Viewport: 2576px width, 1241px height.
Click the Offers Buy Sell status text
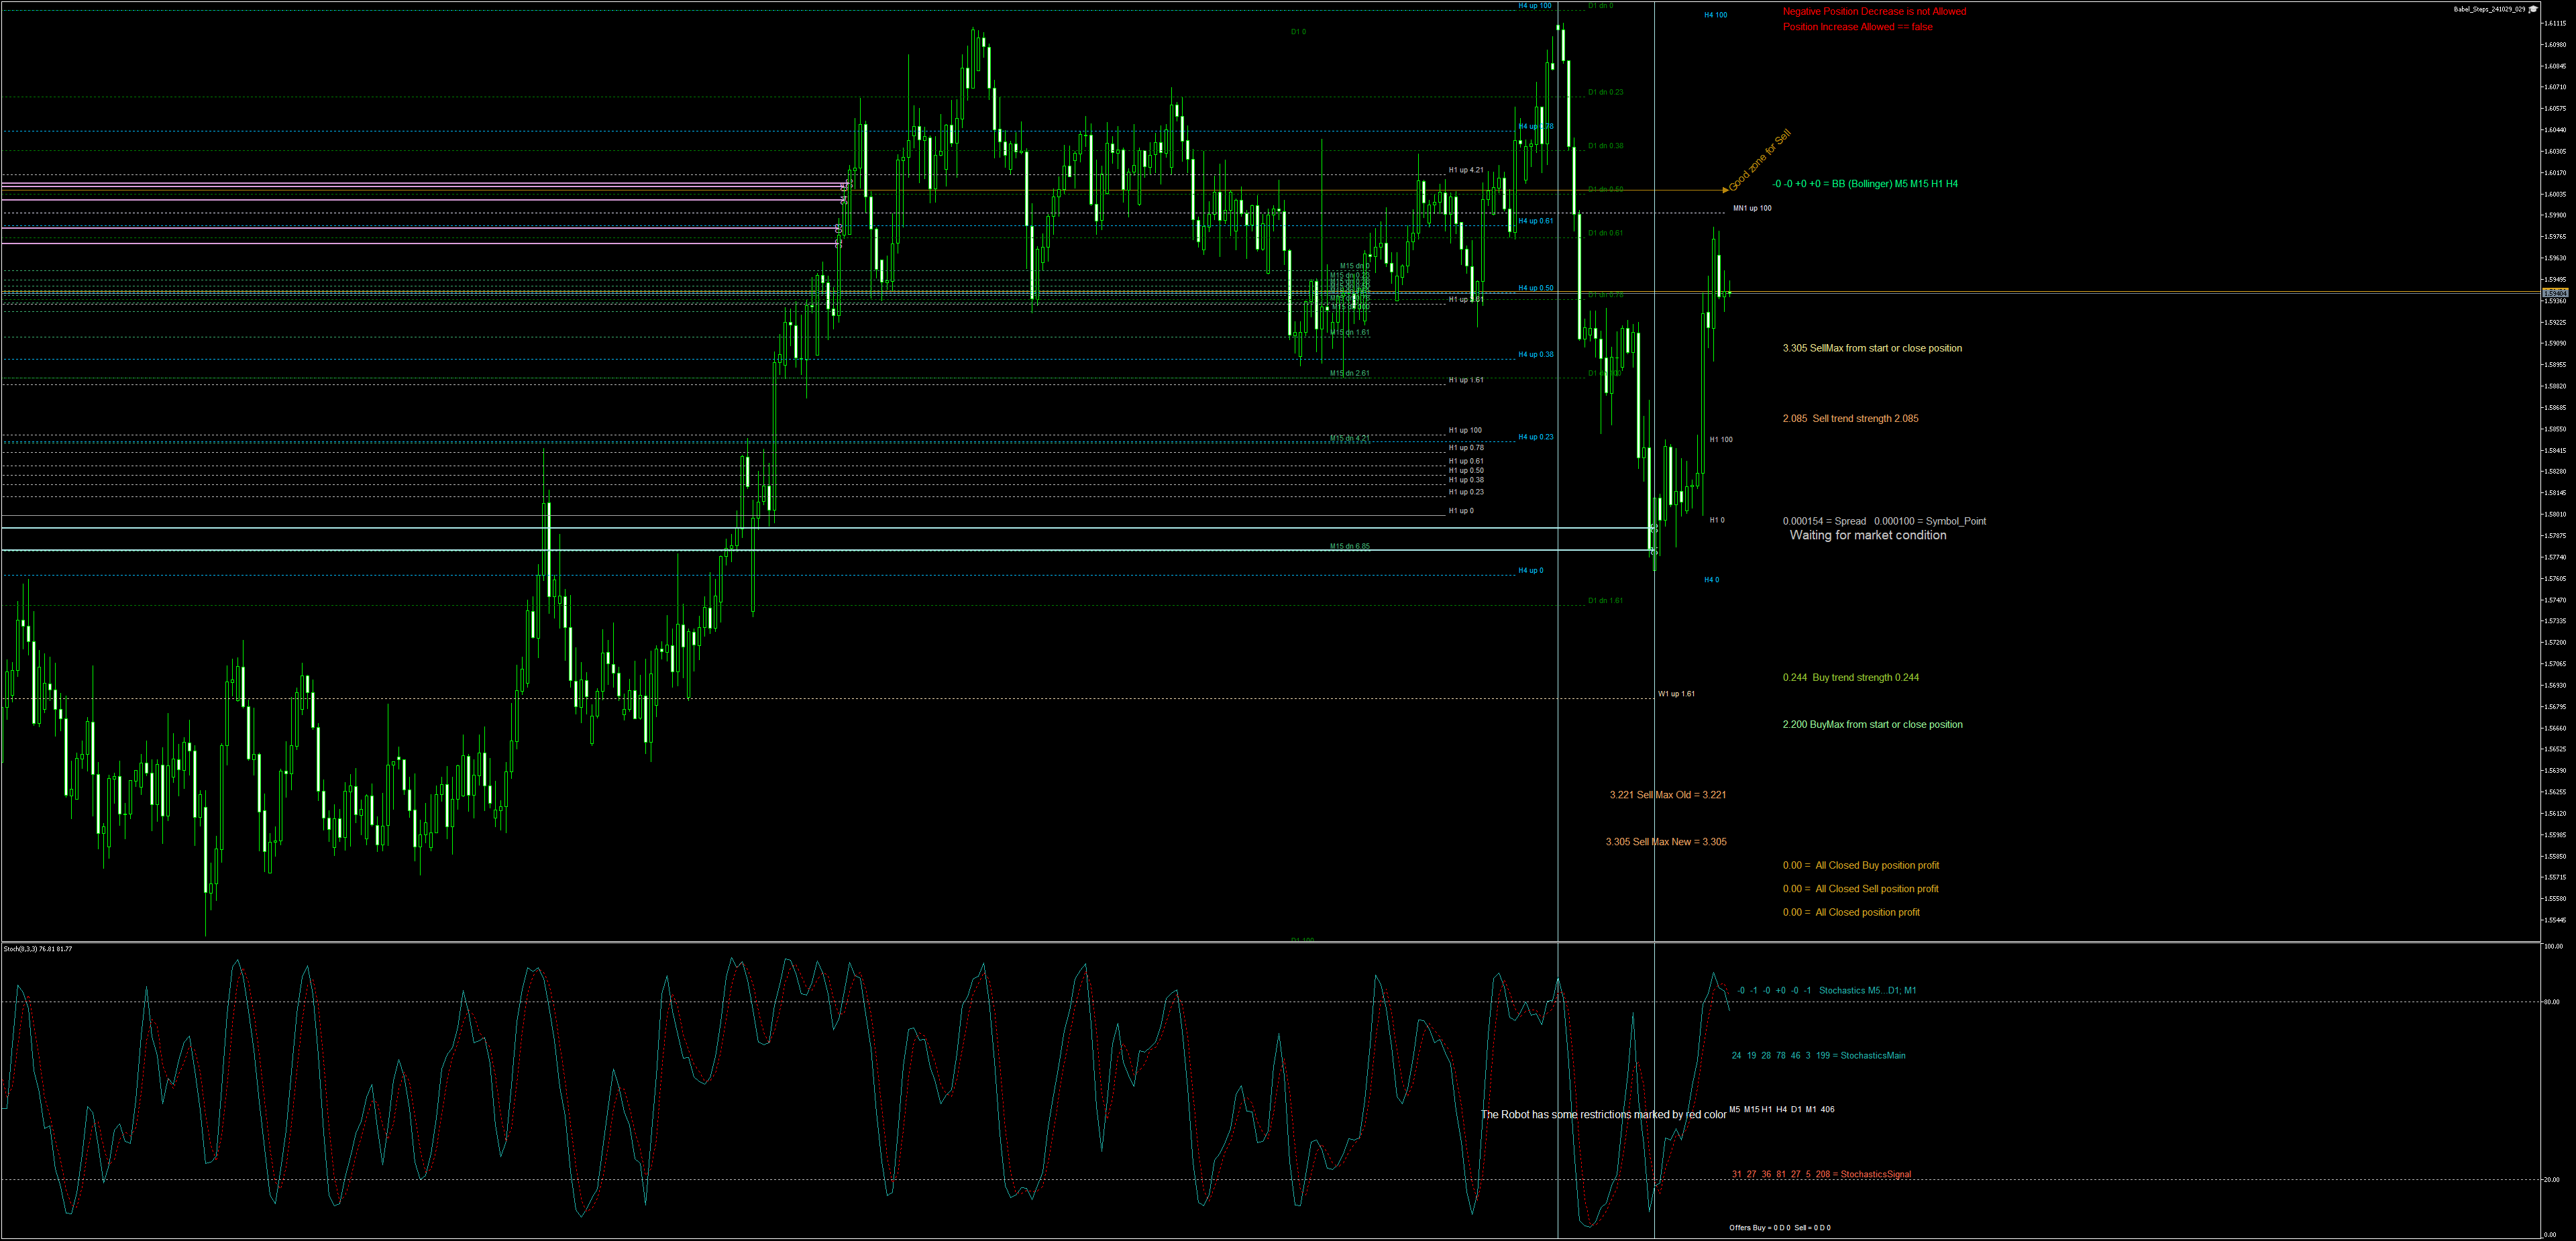click(x=1779, y=1228)
